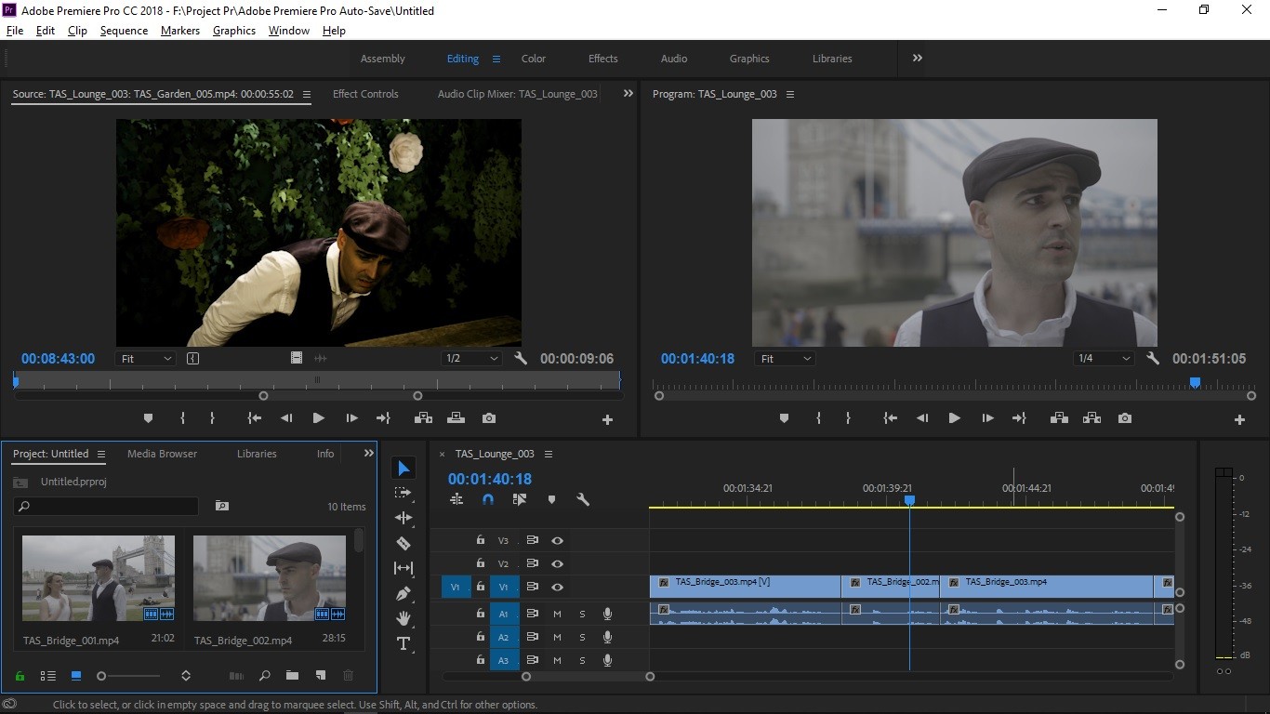1270x714 pixels.
Task: Click Find magnifier in Project panel
Action: 265,676
